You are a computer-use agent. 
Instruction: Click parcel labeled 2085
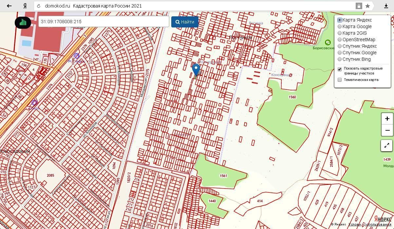50,175
